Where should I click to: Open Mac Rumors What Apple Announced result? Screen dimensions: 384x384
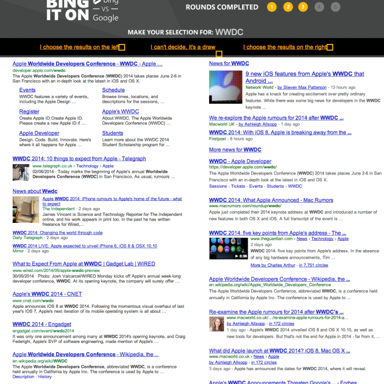point(271,200)
